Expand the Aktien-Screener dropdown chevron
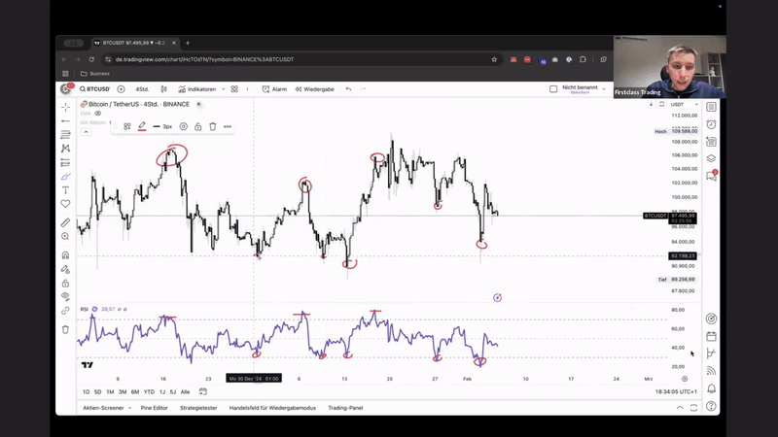Image resolution: width=778 pixels, height=437 pixels. [x=130, y=408]
